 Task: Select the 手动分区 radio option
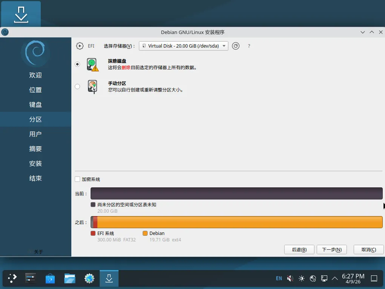click(77, 87)
